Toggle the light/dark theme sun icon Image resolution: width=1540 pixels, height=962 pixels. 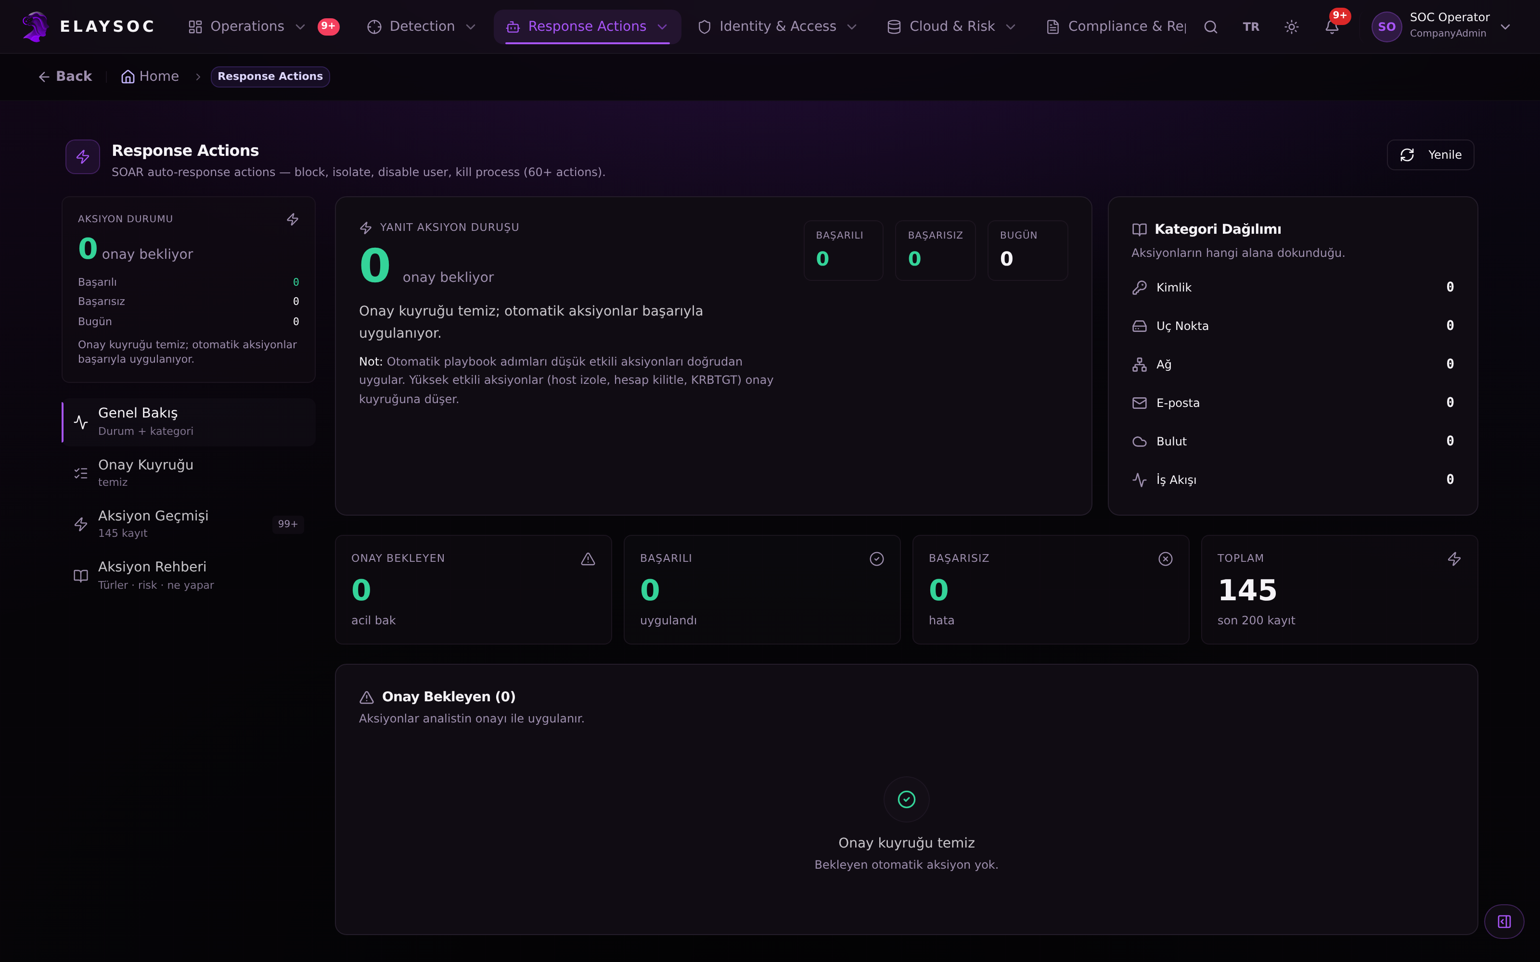coord(1291,27)
